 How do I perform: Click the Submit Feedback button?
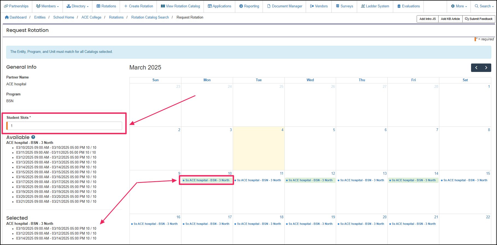(x=479, y=19)
